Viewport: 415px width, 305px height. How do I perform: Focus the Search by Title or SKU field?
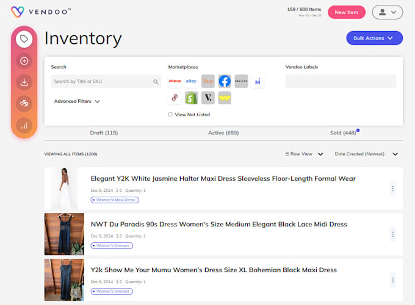tap(106, 82)
